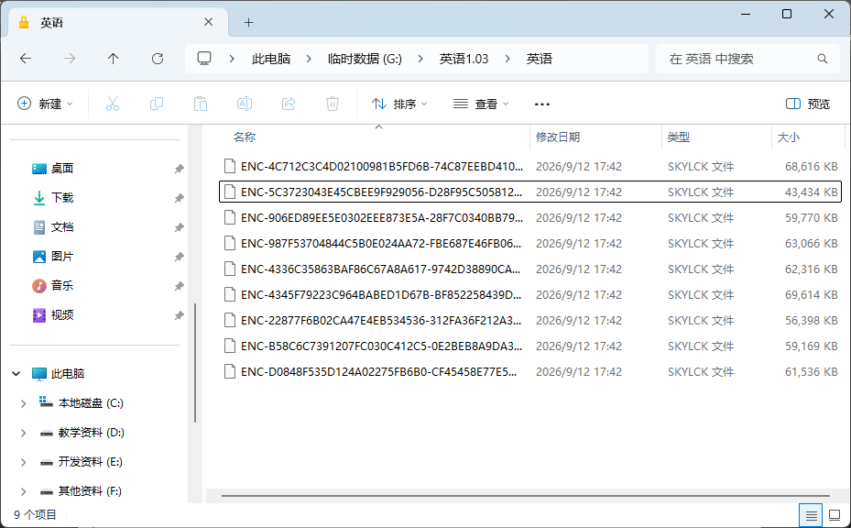Unpin 下载 using its pin icon
851x528 pixels.
click(x=179, y=198)
